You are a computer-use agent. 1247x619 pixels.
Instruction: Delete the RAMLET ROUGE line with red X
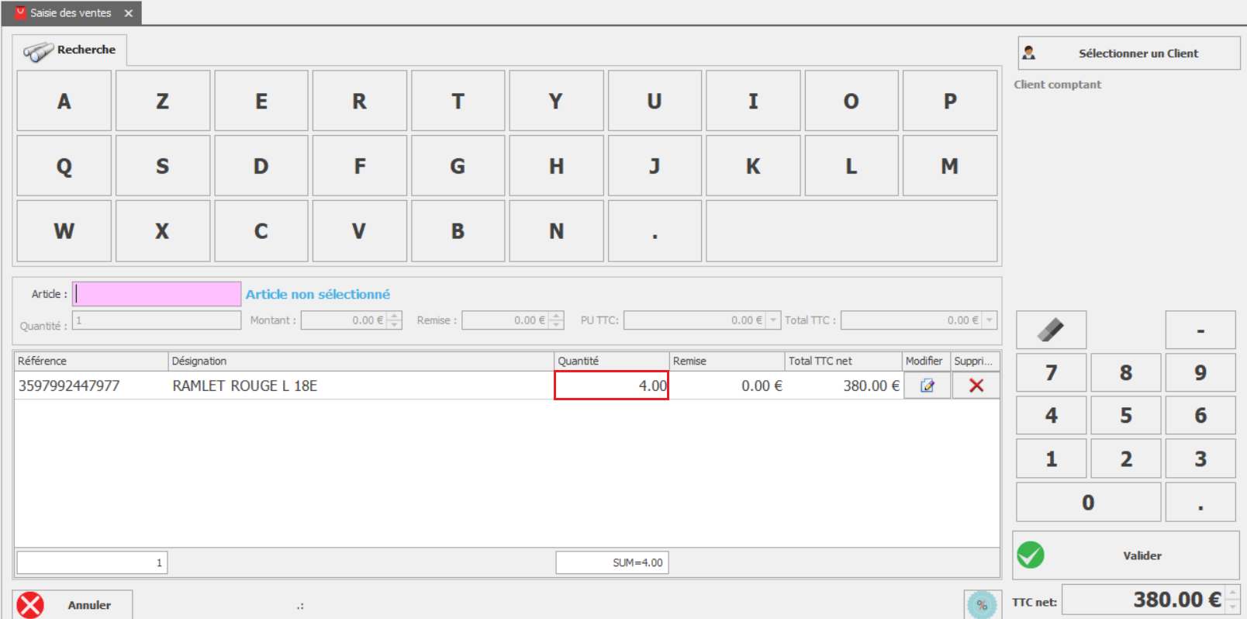click(x=976, y=386)
